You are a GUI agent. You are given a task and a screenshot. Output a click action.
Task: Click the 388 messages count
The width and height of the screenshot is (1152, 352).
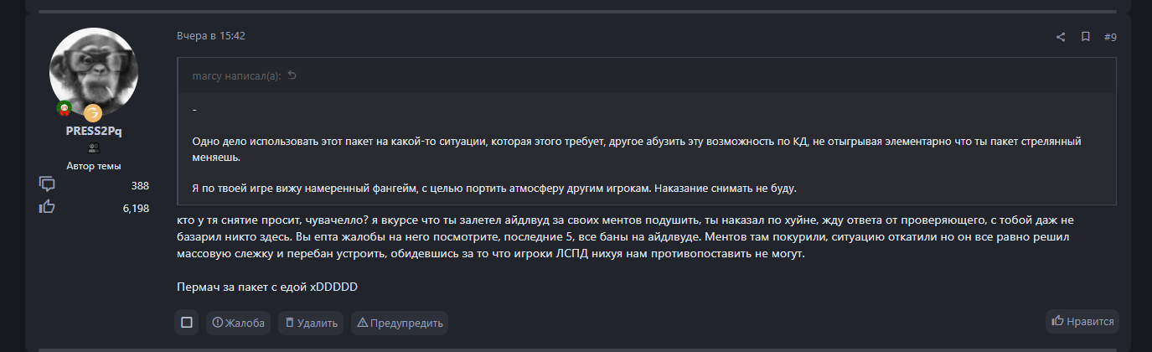coord(140,185)
